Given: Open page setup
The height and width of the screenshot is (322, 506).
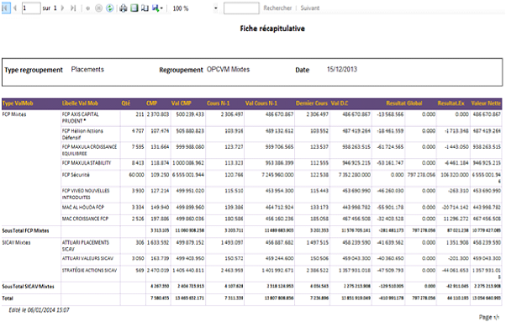Looking at the screenshot, I should [x=145, y=8].
